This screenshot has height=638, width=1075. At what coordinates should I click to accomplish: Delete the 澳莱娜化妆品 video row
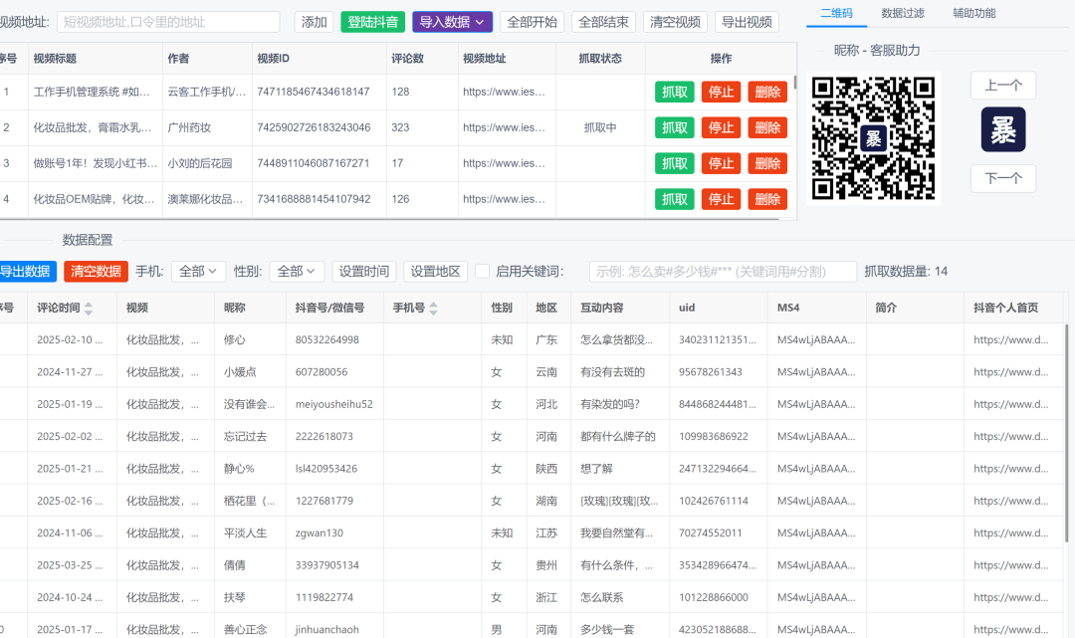tap(767, 199)
